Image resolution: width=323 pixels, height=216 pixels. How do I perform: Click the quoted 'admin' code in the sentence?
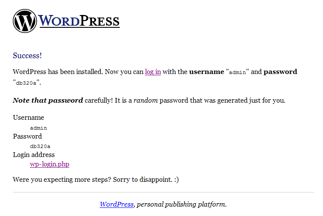click(x=237, y=72)
